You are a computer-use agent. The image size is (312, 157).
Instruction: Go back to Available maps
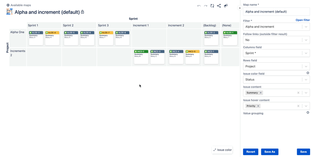(x=19, y=5)
